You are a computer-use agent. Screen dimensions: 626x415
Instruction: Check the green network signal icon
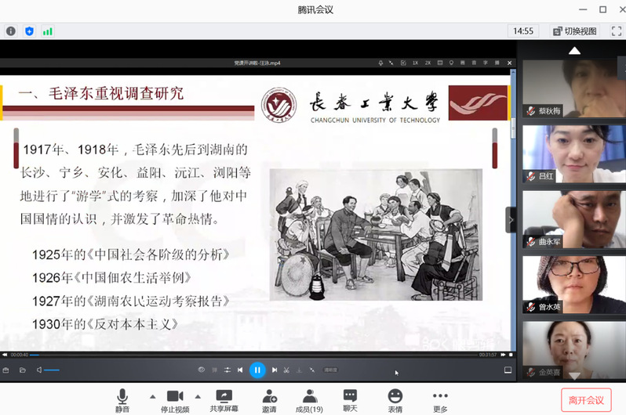pos(48,31)
